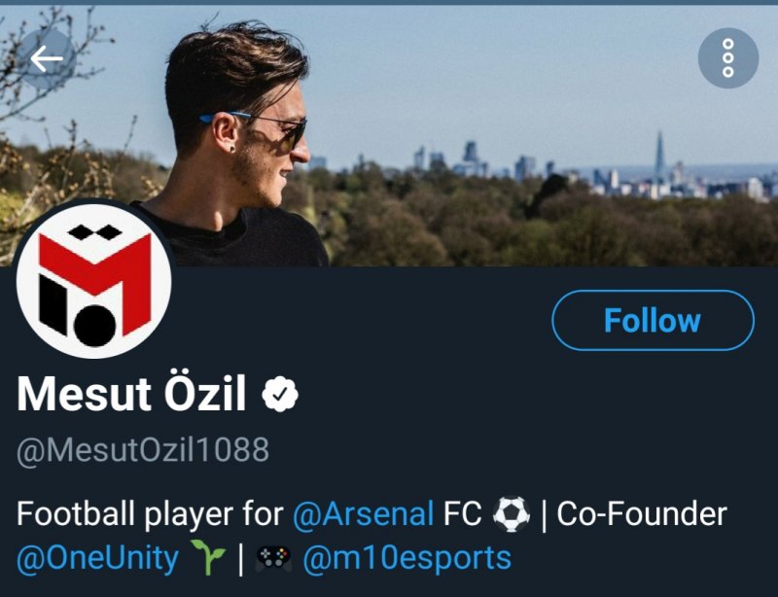Click the Mesut Özil display name
This screenshot has height=597, width=778.
click(x=134, y=394)
